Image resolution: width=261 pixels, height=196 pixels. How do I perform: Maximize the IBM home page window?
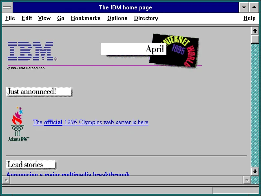coord(254,7)
